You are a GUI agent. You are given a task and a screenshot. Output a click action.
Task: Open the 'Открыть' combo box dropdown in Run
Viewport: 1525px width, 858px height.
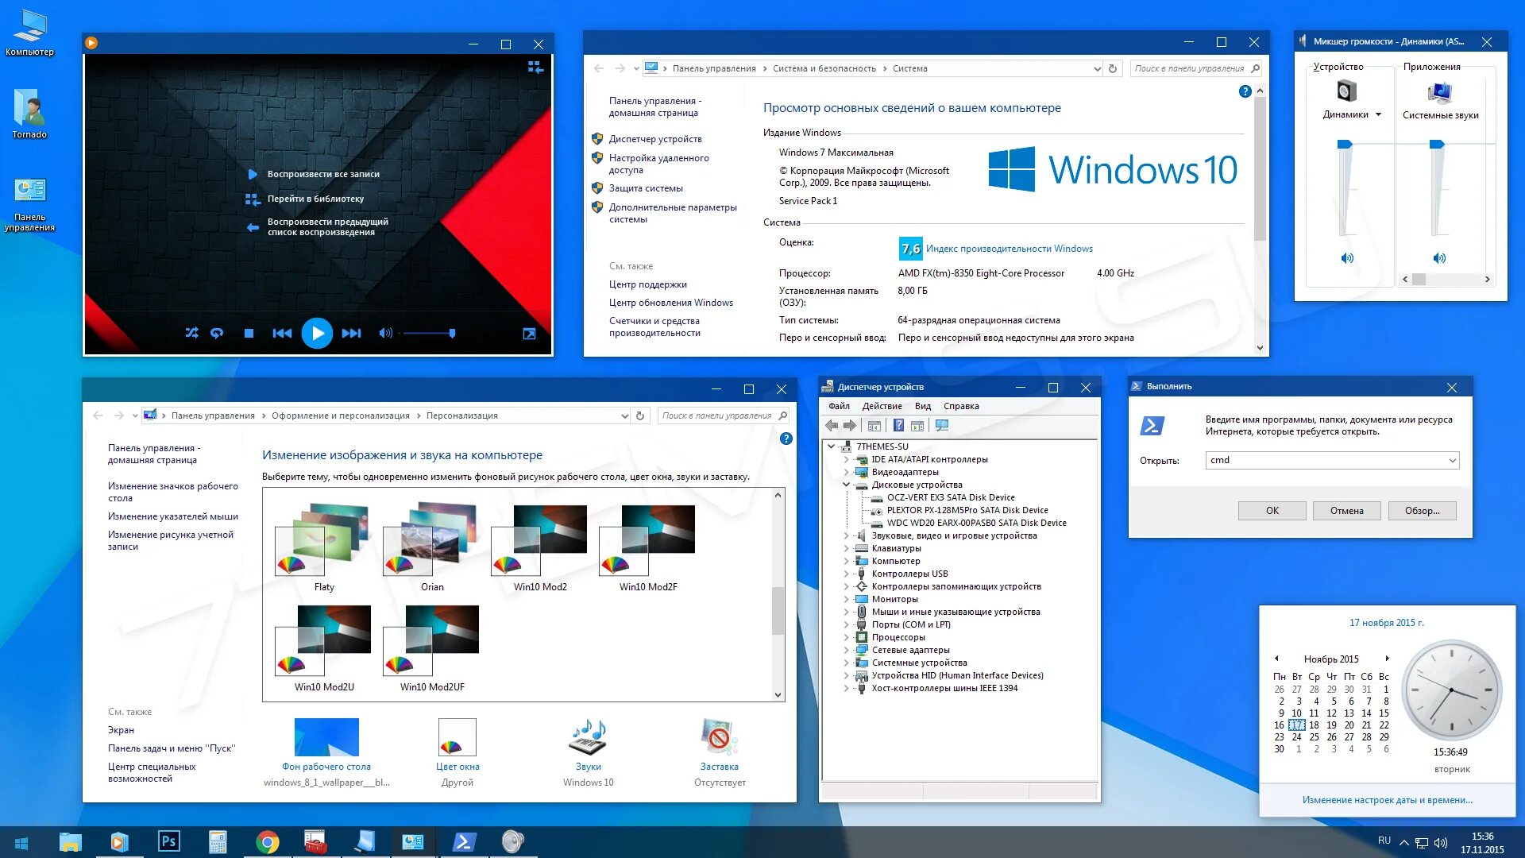1452,461
